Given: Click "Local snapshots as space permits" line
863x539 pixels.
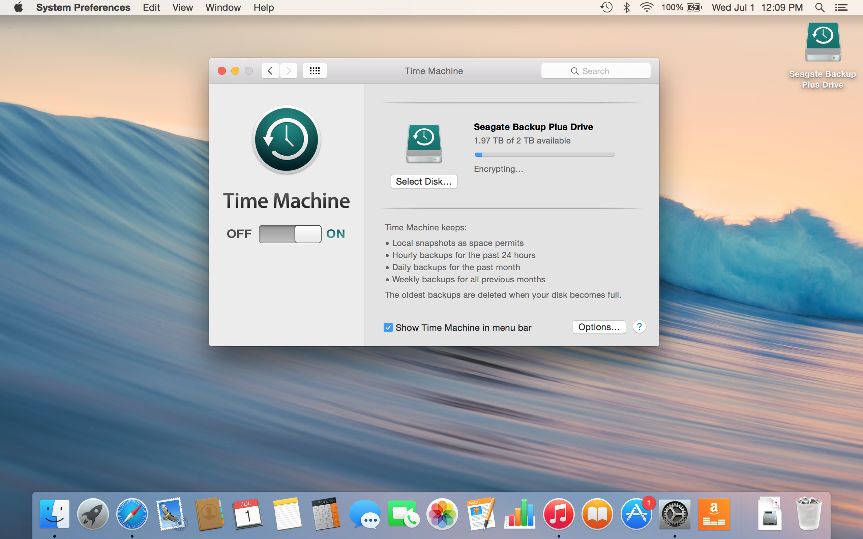Looking at the screenshot, I should coord(458,243).
